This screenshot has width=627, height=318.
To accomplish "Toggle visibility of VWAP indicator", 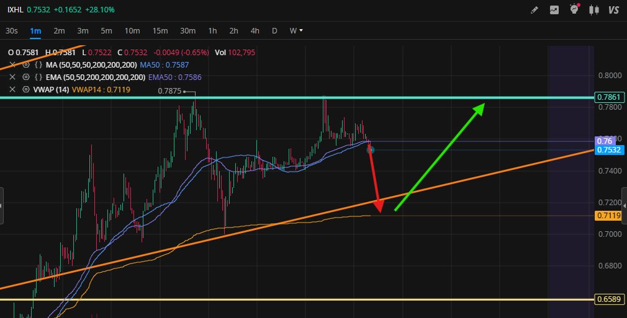I will point(26,89).
